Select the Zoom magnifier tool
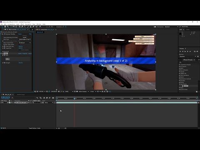Image resolution: width=200 pixels, height=150 pixels. [x=8, y=27]
